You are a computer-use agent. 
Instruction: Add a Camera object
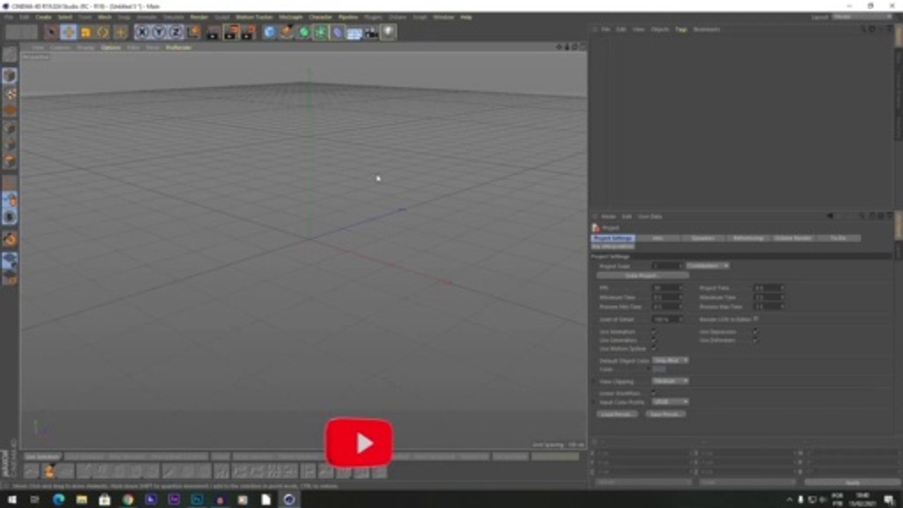pos(371,32)
